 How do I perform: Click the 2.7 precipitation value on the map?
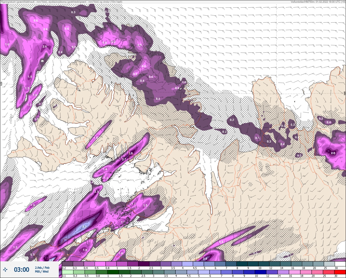tap(124, 160)
